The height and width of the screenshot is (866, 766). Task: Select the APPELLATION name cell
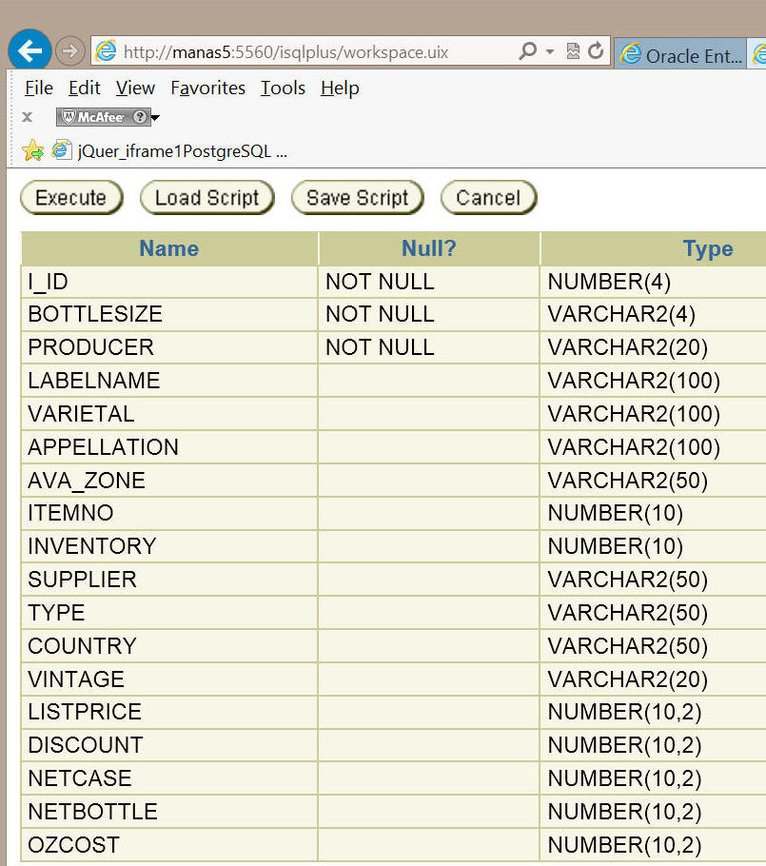(x=169, y=447)
